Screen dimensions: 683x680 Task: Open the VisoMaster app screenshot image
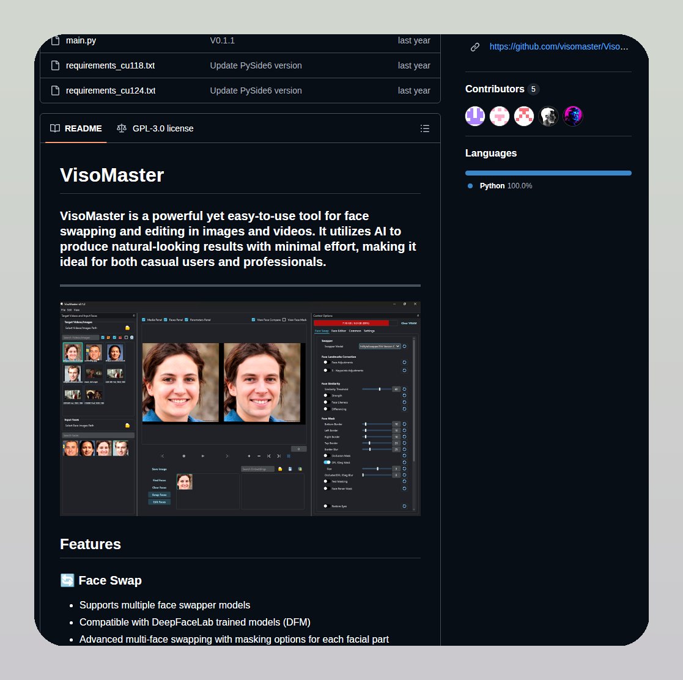tap(240, 408)
